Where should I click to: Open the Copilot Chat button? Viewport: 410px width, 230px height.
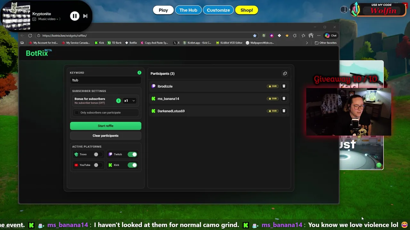331,35
